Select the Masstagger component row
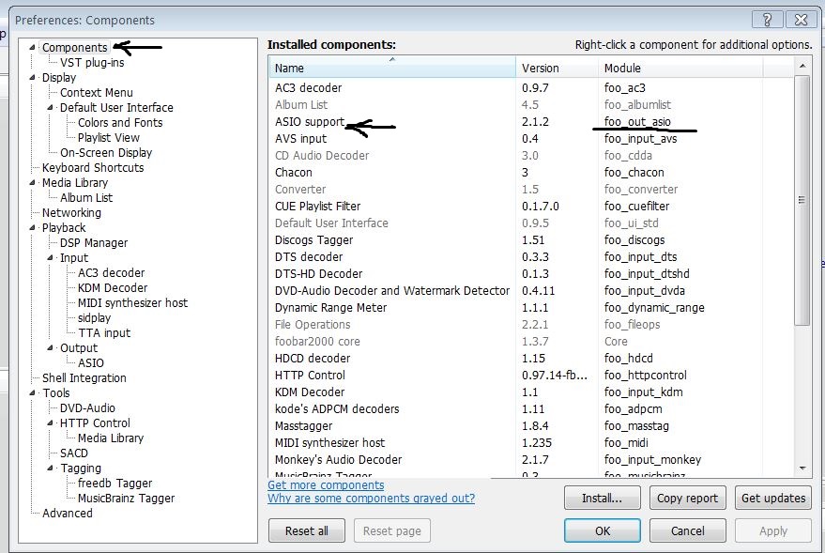Screen dimensions: 825x553 point(531,425)
